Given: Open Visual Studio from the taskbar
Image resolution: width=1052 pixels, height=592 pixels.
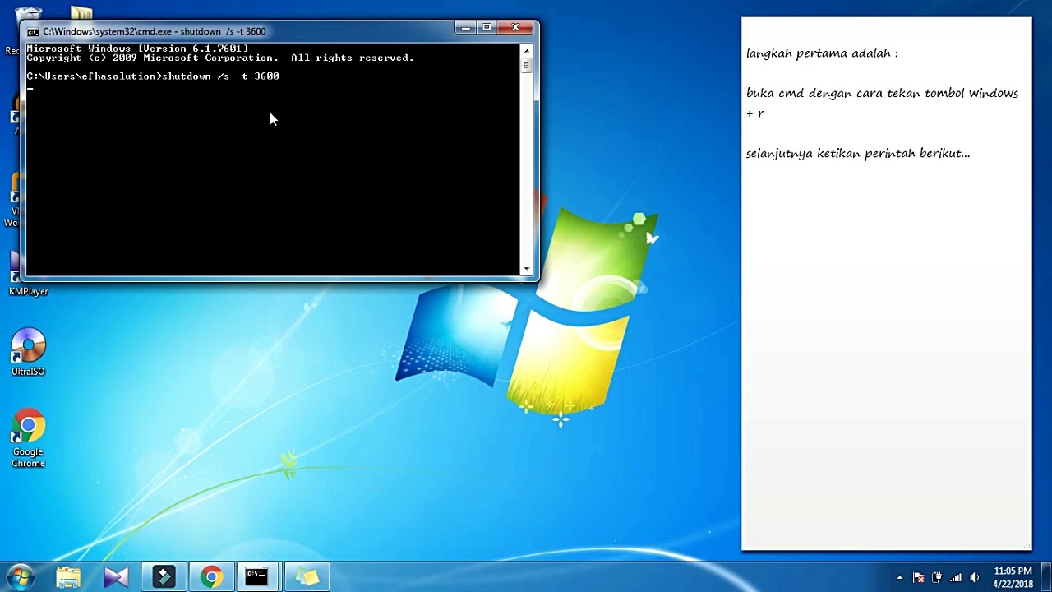Looking at the screenshot, I should pos(116,577).
